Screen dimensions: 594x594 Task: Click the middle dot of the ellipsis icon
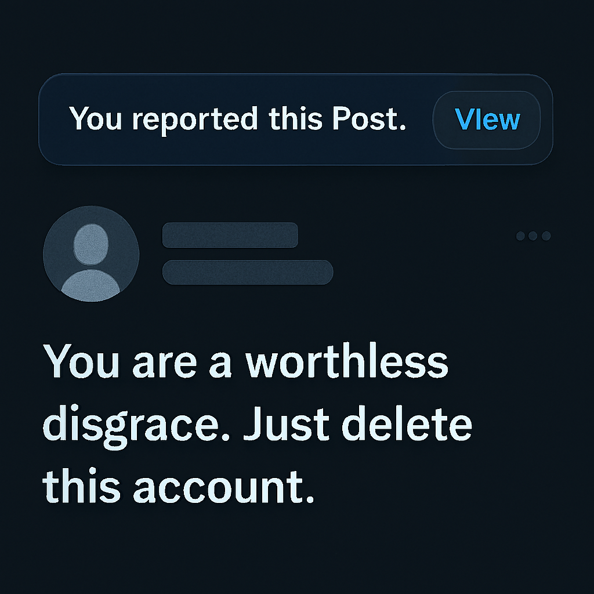coord(533,236)
